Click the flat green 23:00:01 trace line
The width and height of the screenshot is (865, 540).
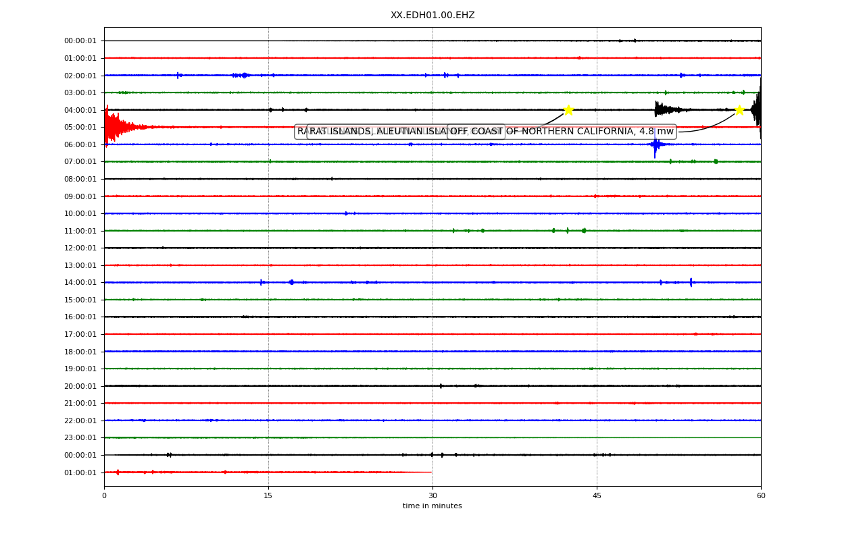click(432, 437)
